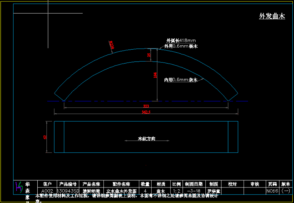Select the 25 thickness dimension text

149,55
